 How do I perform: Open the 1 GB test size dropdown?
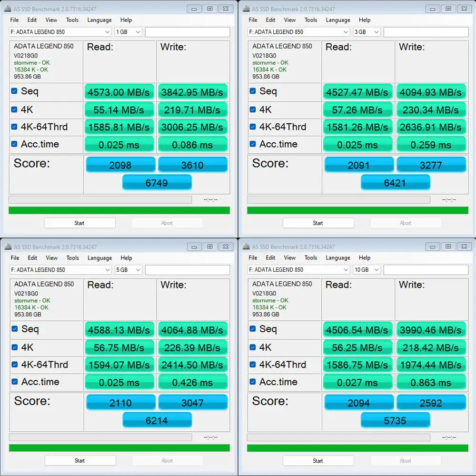pyautogui.click(x=128, y=32)
